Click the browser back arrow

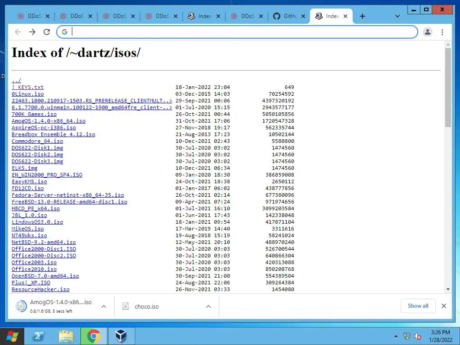[x=18, y=32]
